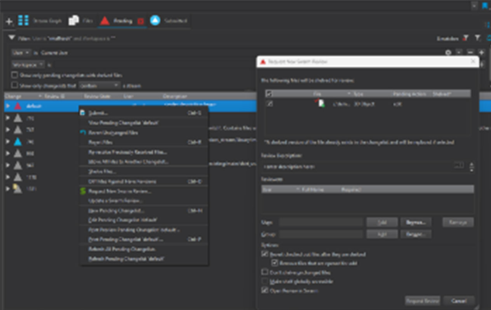The height and width of the screenshot is (310, 491).
Task: Open the Stream Graph tab icon
Action: coord(23,21)
